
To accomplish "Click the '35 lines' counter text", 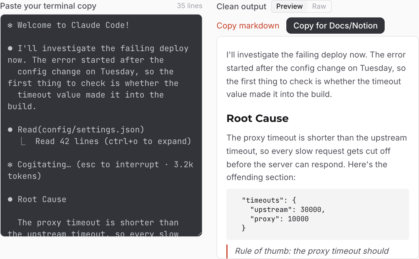I will pyautogui.click(x=189, y=6).
